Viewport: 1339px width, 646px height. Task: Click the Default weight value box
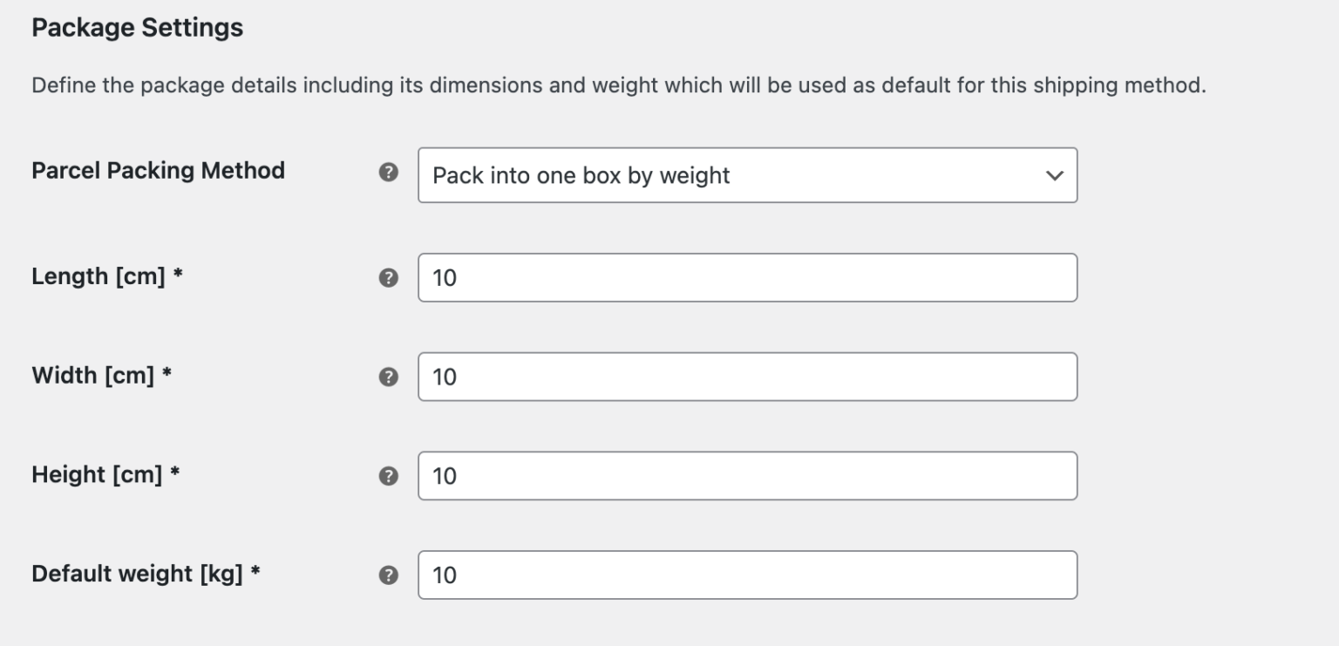click(x=747, y=575)
